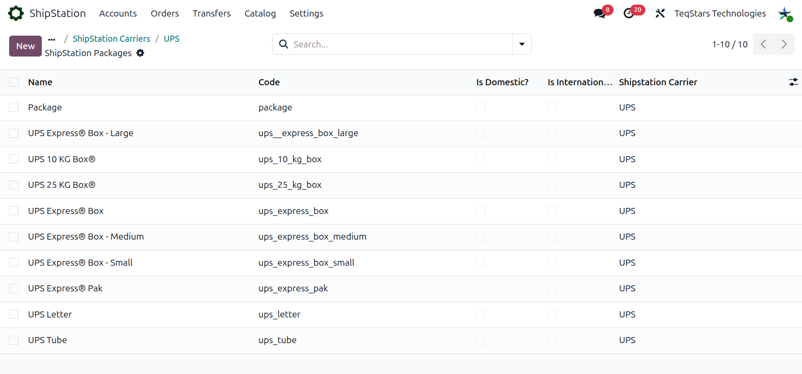802x374 pixels.
Task: Click the New button
Action: click(26, 46)
